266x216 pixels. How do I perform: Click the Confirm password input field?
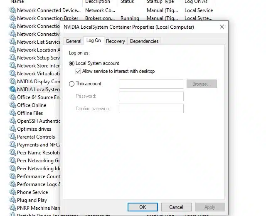point(151,109)
